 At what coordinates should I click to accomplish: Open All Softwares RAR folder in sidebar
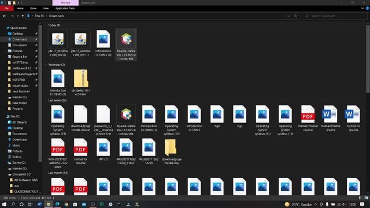(x=25, y=180)
